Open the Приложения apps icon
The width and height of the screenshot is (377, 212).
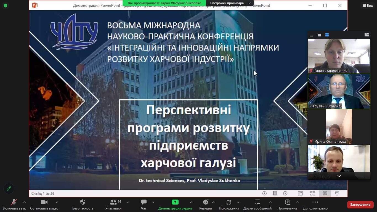pos(229,202)
